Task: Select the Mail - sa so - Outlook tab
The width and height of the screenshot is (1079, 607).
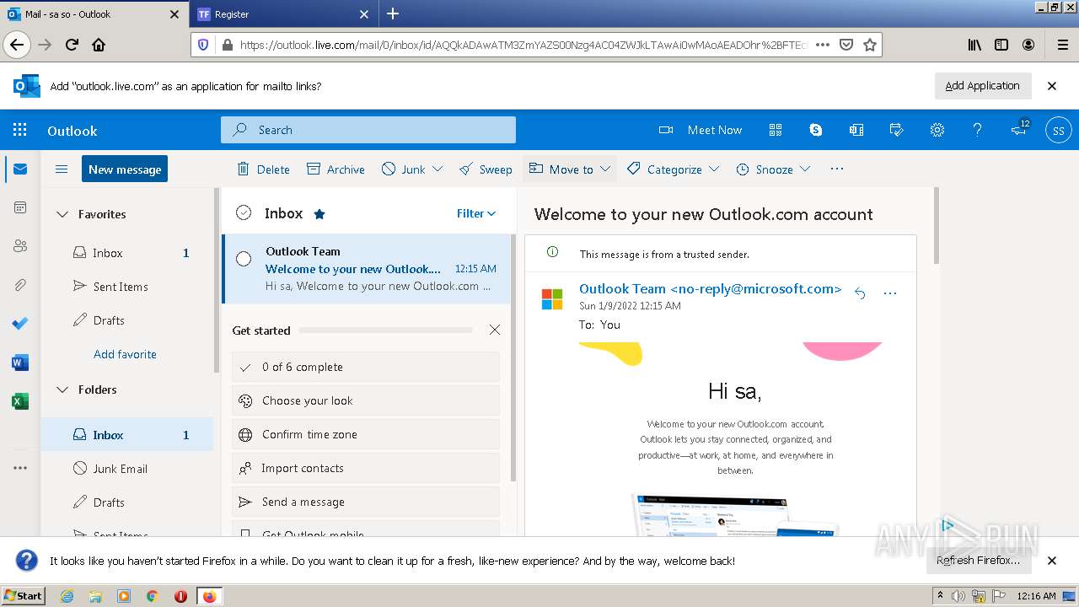Action: coord(94,14)
